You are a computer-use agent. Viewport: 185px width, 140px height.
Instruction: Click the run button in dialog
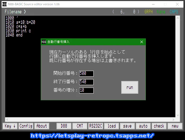pos(129,87)
